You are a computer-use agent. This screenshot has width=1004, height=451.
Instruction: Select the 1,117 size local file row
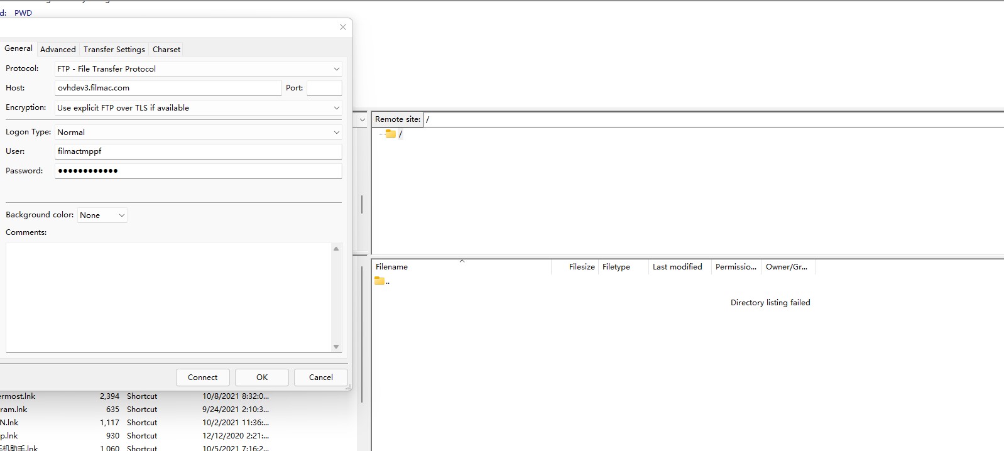click(178, 423)
